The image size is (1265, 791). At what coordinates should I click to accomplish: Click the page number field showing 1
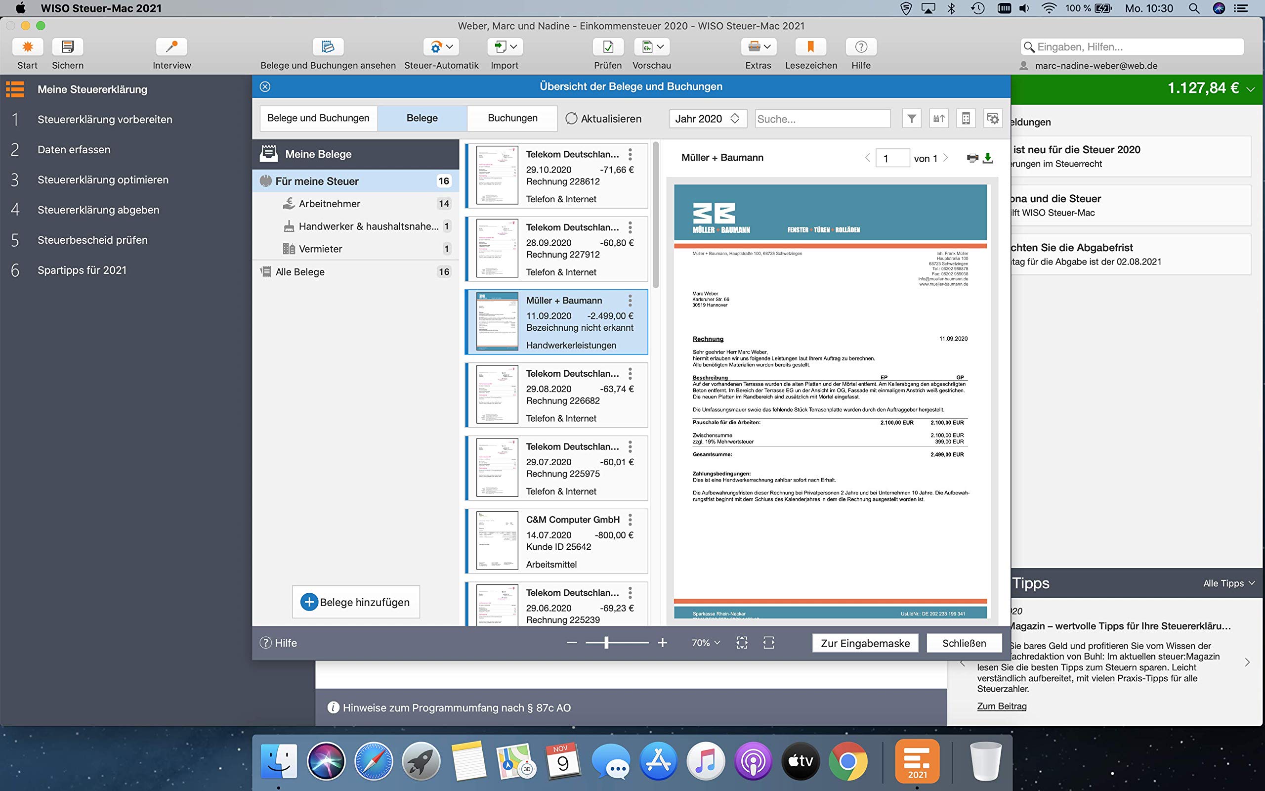coord(893,159)
